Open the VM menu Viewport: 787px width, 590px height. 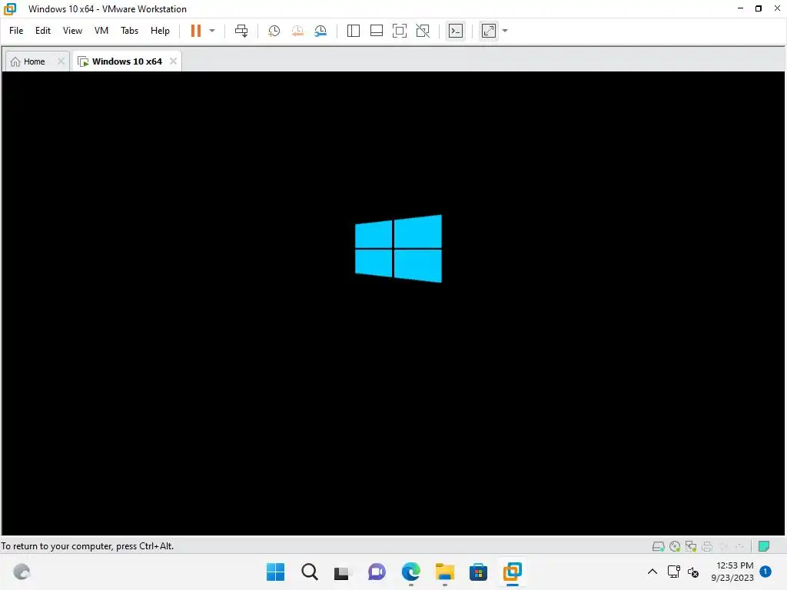(x=101, y=31)
